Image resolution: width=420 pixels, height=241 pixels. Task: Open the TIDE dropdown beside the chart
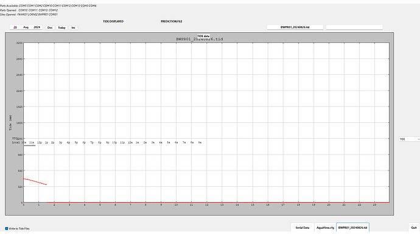409,139
